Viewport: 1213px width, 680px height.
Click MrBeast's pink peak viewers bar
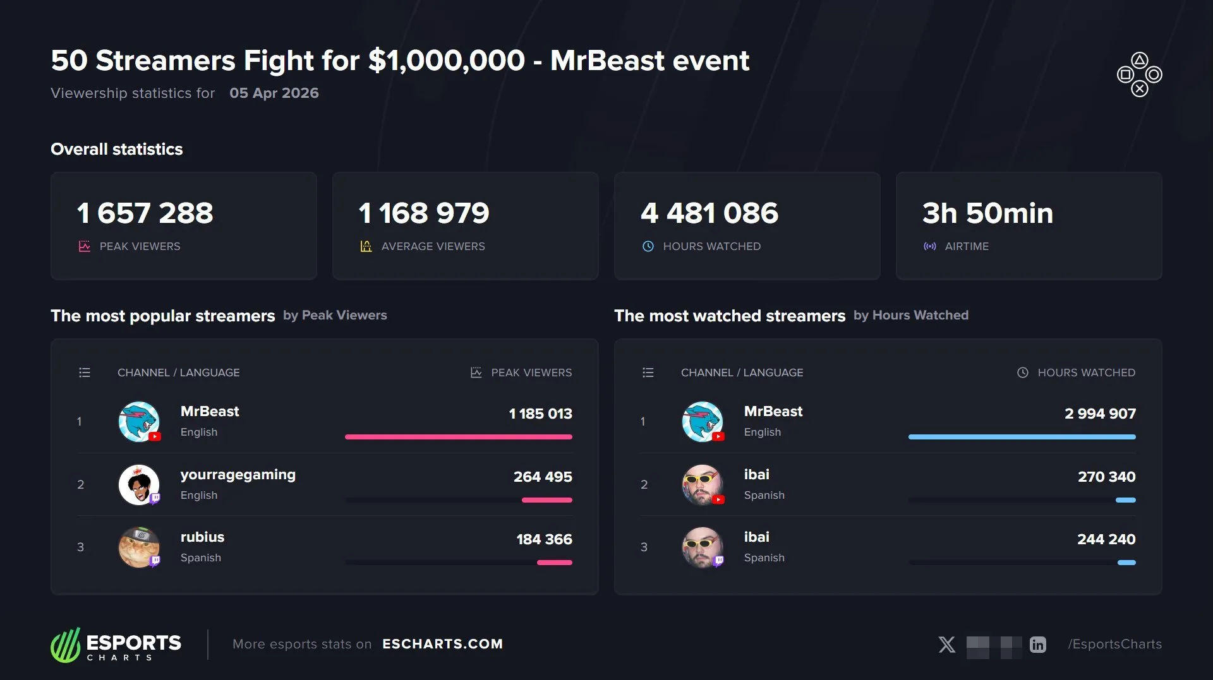(458, 437)
